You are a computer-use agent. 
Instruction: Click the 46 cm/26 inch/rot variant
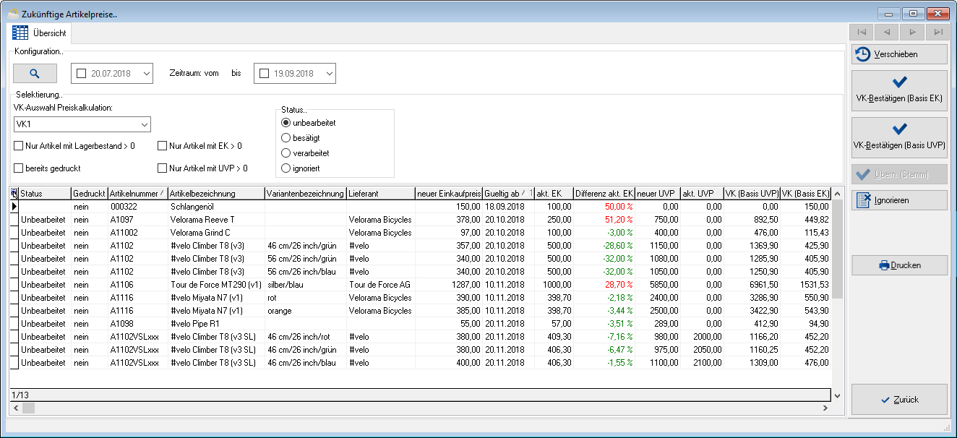[305, 337]
